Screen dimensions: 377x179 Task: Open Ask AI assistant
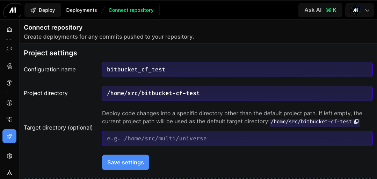tap(320, 10)
